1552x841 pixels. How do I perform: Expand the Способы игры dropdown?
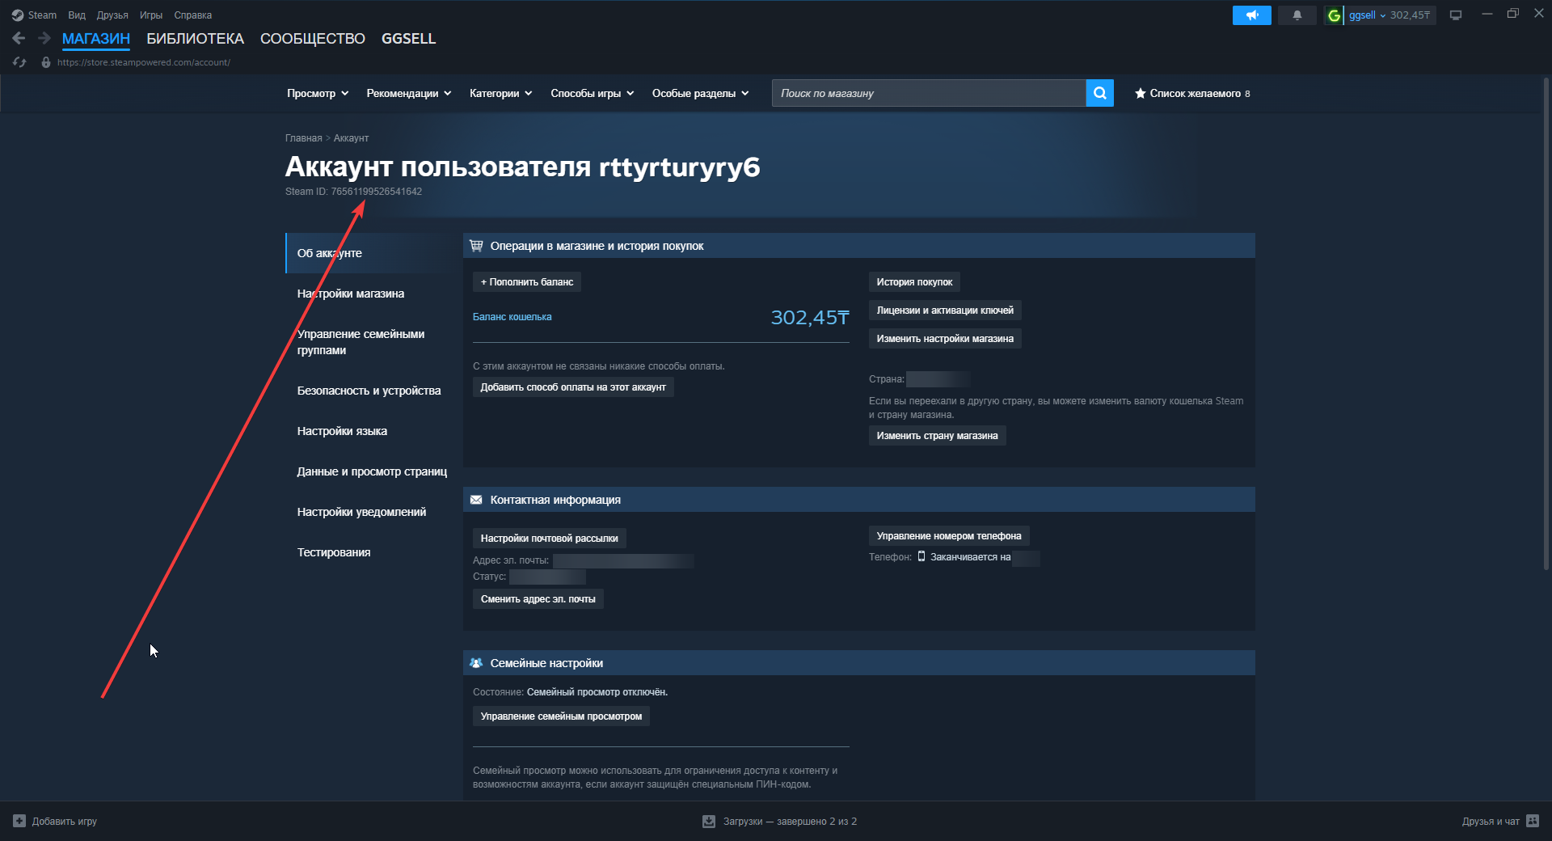pyautogui.click(x=593, y=94)
